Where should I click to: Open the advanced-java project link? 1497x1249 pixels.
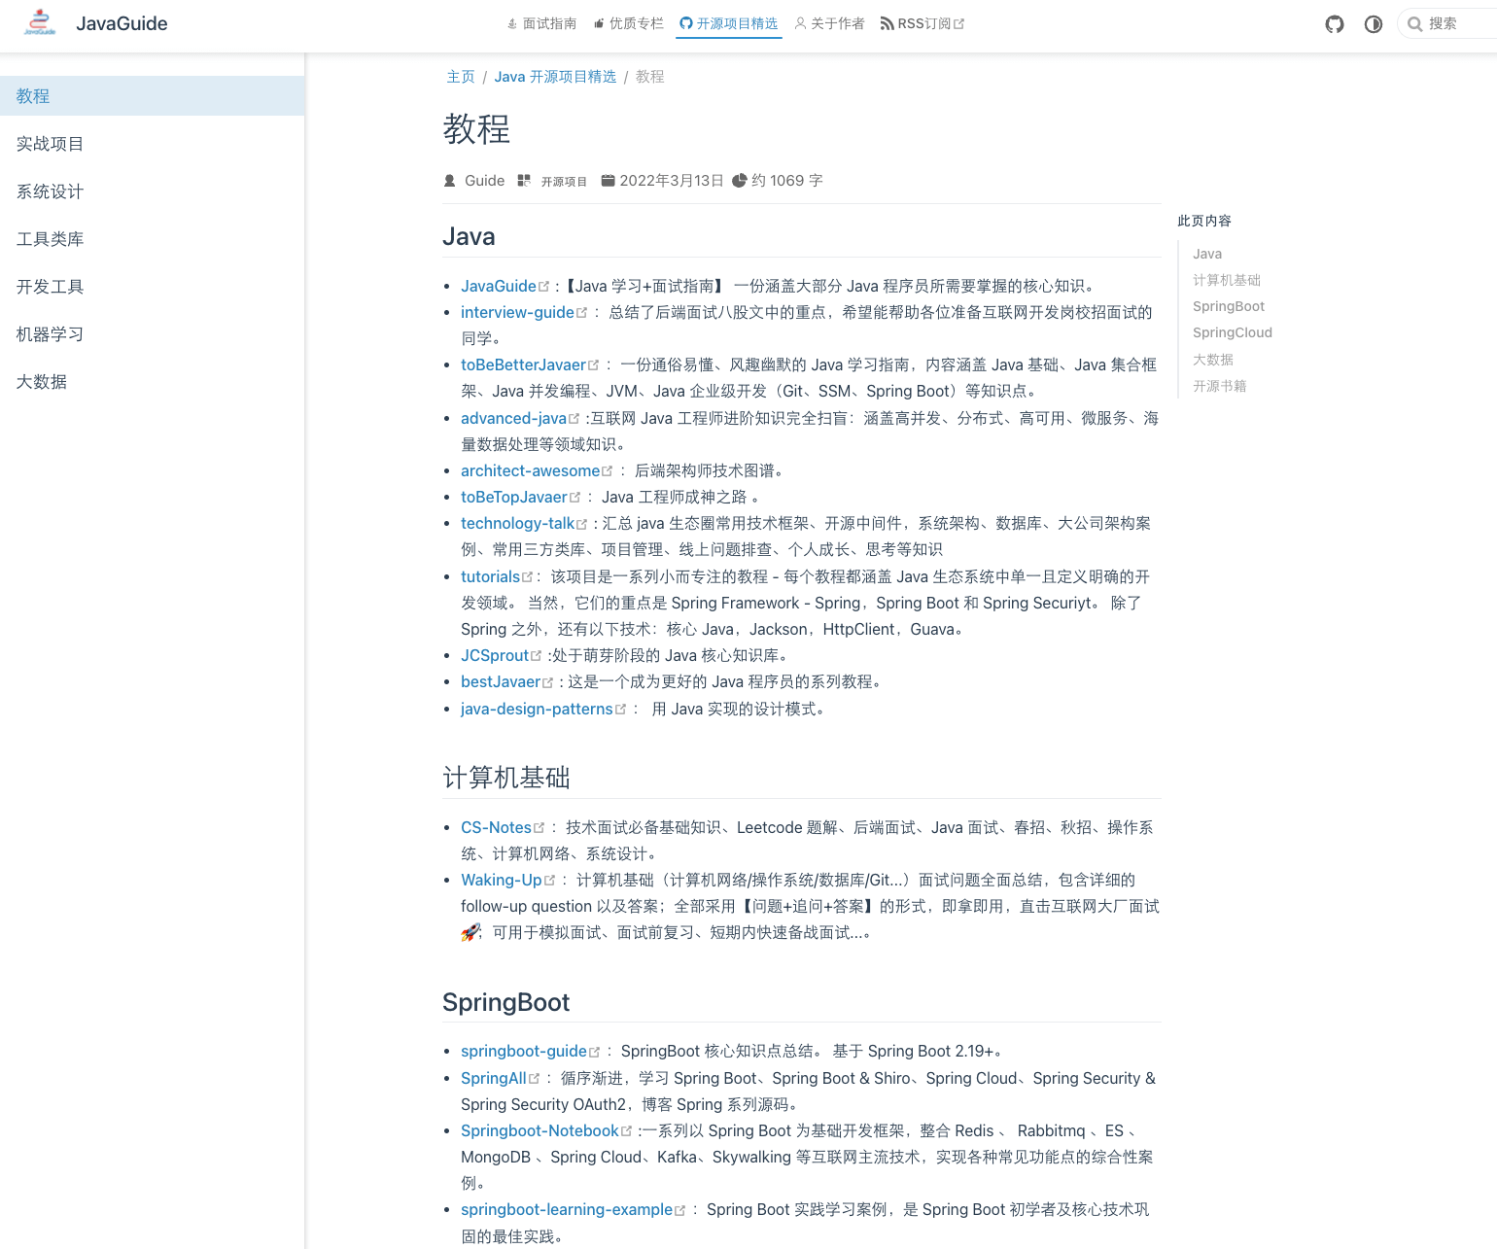pyautogui.click(x=513, y=418)
